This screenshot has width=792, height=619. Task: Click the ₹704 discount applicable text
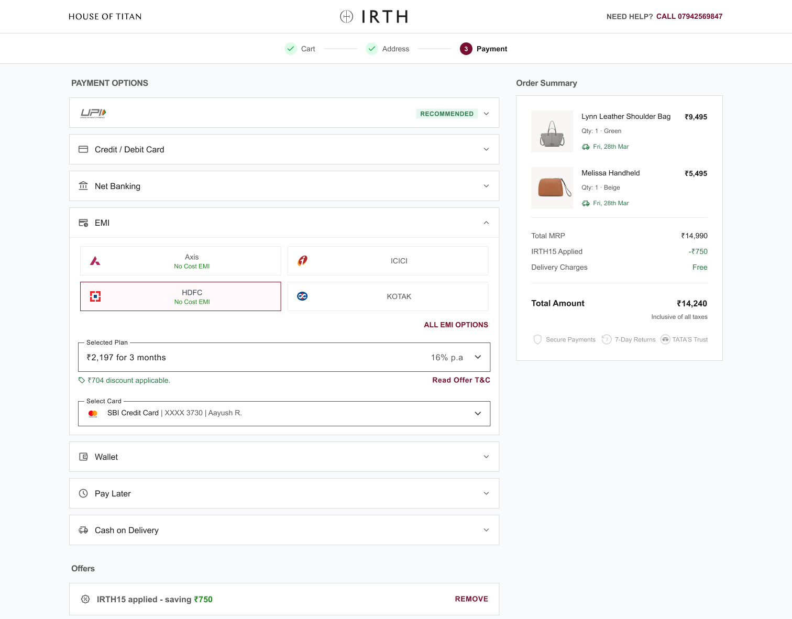tap(129, 380)
